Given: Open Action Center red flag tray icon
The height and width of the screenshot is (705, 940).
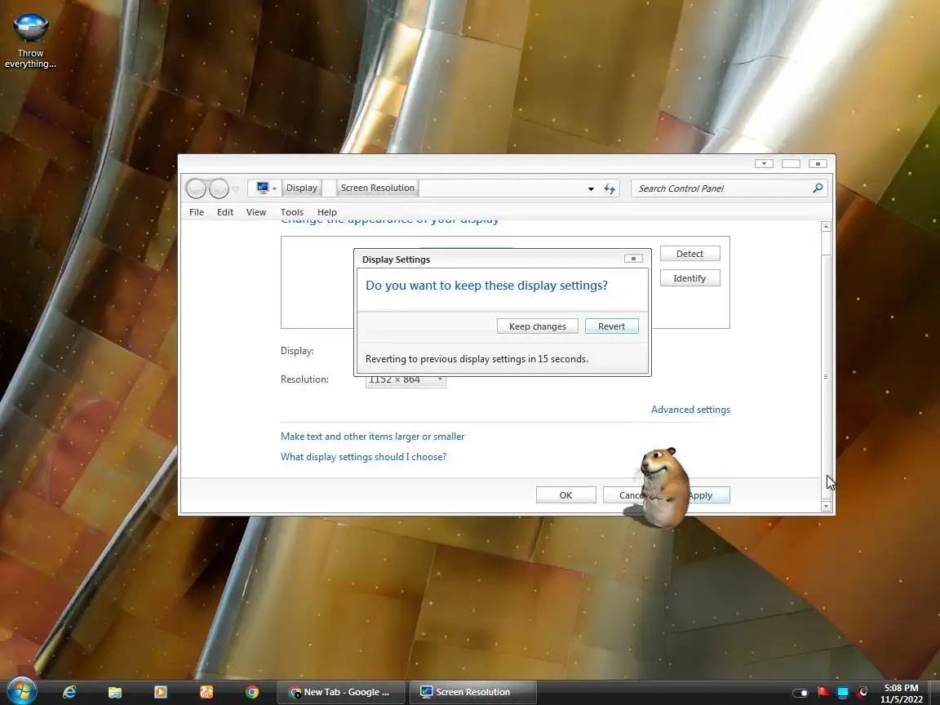Looking at the screenshot, I should pyautogui.click(x=823, y=692).
